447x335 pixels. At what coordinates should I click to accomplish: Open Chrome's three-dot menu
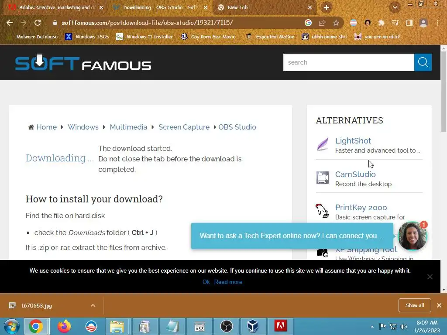click(x=437, y=23)
